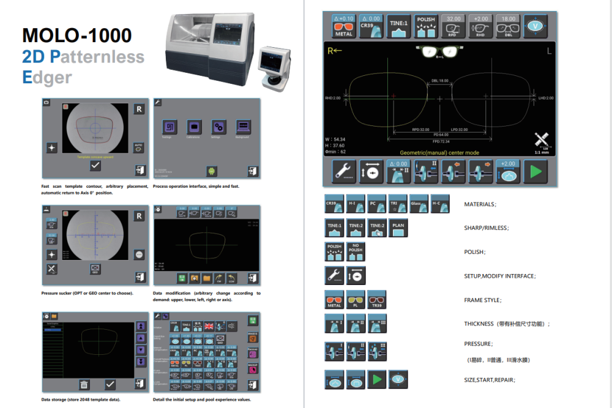Screen dimensions: 612x408
Task: Pick TR39 frame style in legend
Action: [x=376, y=300]
